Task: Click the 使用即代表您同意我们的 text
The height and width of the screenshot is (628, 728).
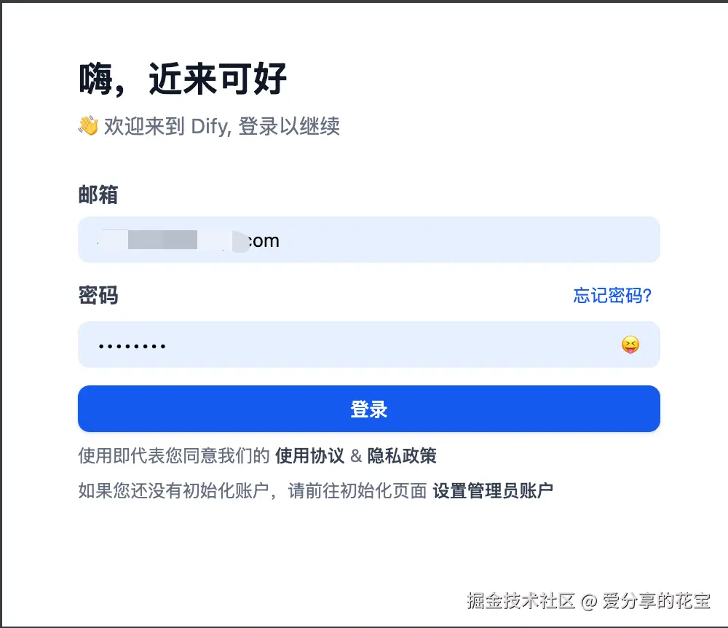Action: (x=174, y=457)
